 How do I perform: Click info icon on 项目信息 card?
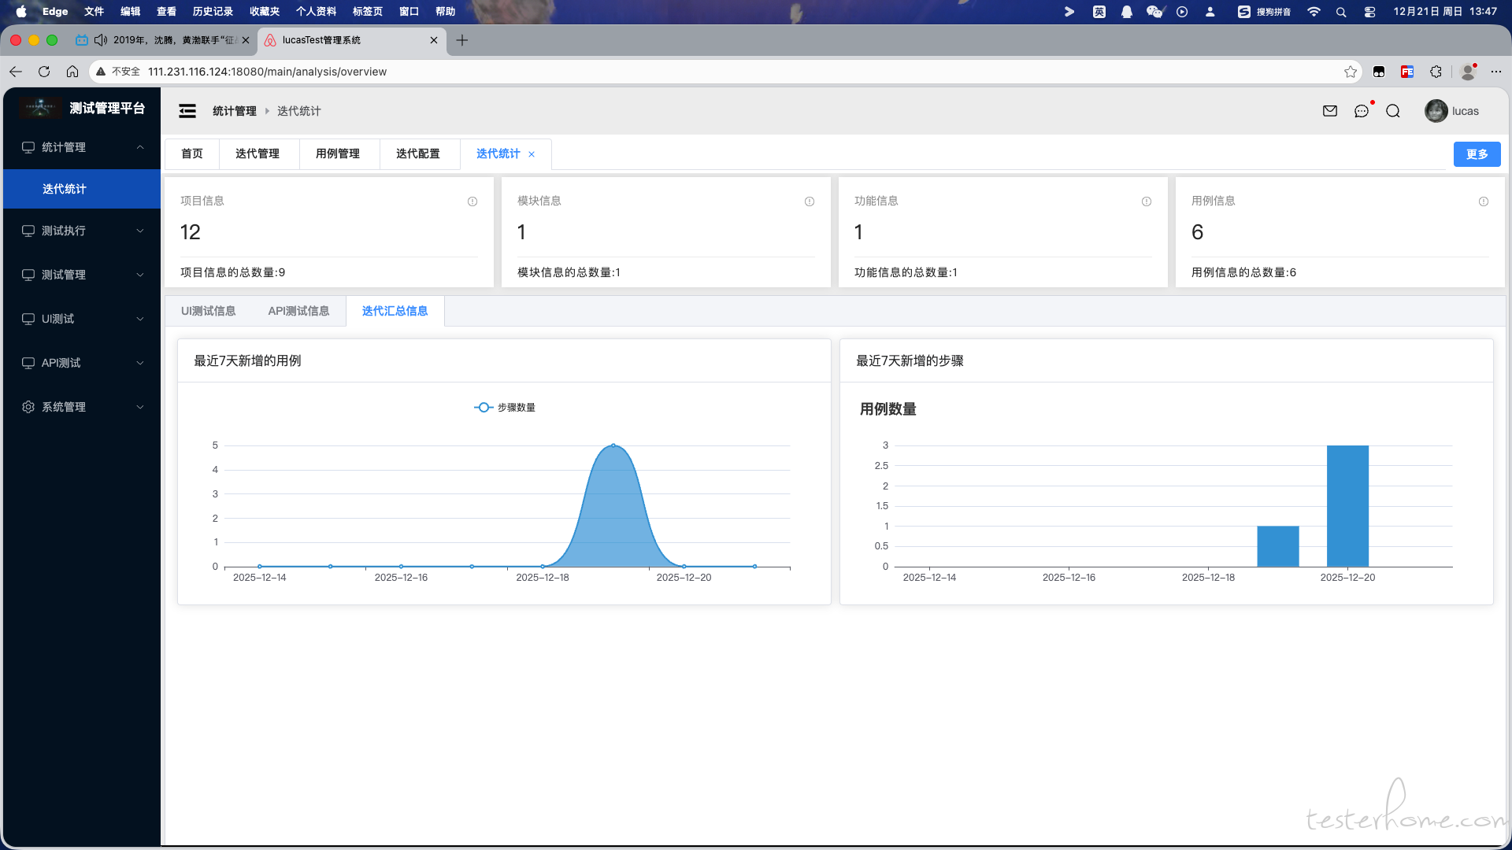(472, 201)
